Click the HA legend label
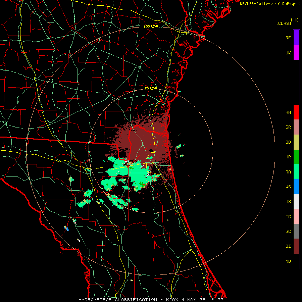The width and height of the screenshot is (302, 302). point(288,112)
